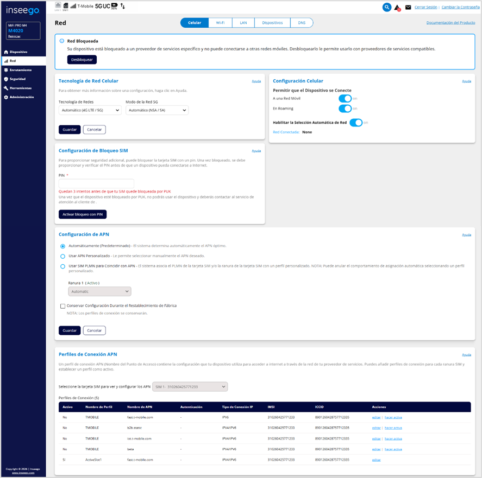This screenshot has height=478, width=482.
Task: Click hacer activa for the beta profile
Action: point(393,449)
